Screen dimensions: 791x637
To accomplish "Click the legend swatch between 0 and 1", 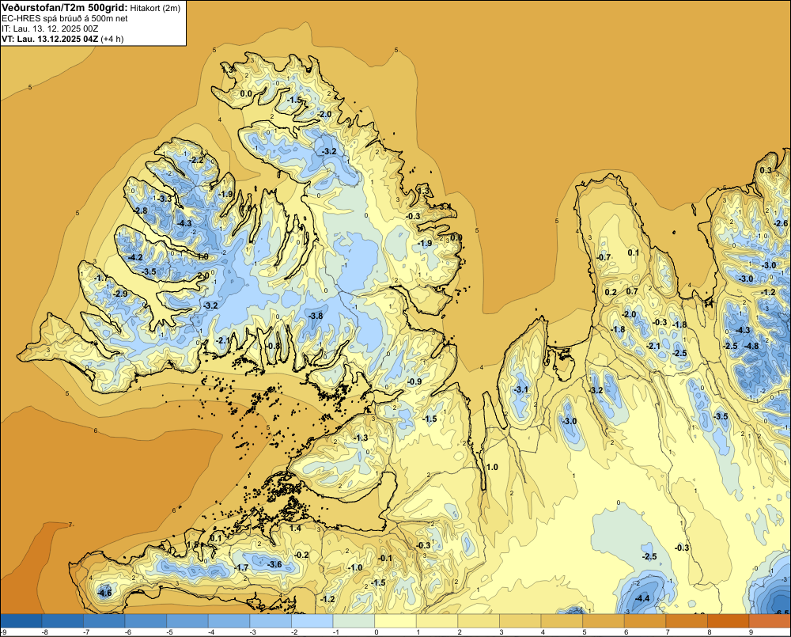I will 395,621.
